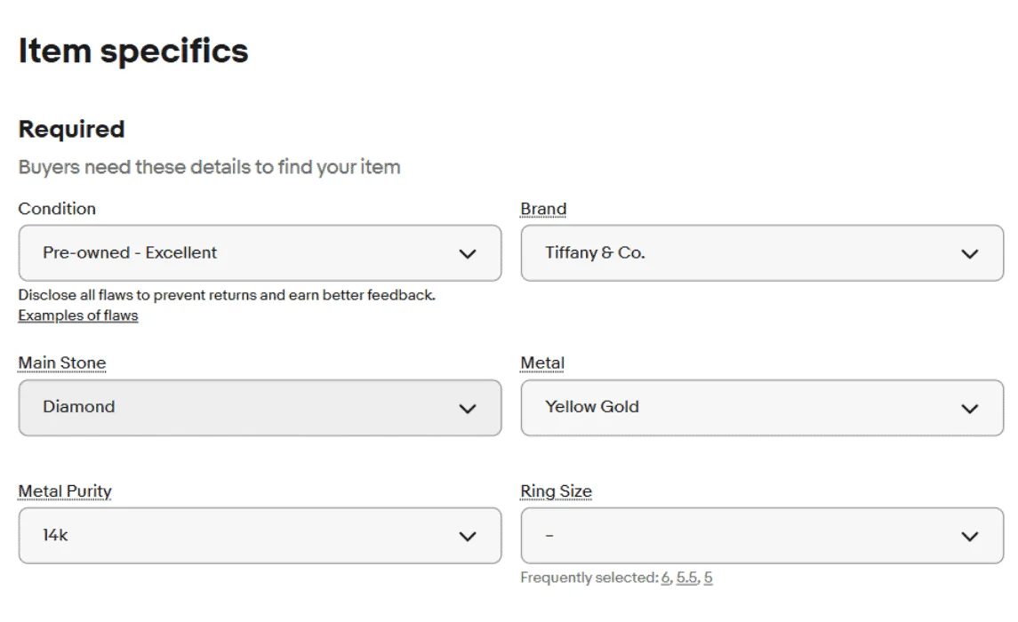1018x622 pixels.
Task: Click the chevron arrow in Ring Size field
Action: (969, 537)
